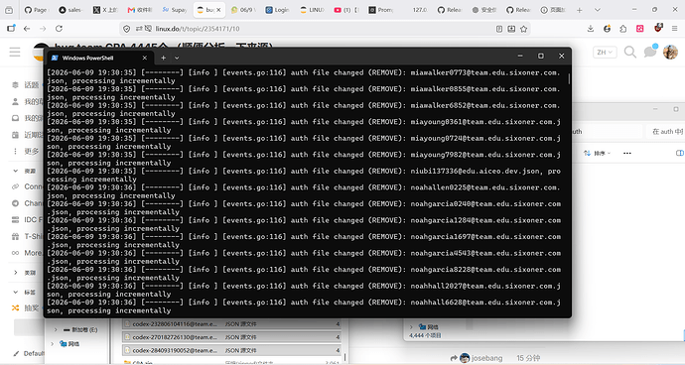Collapse the 资源 sidebar section
Screen dimensions: 685x365
15,171
